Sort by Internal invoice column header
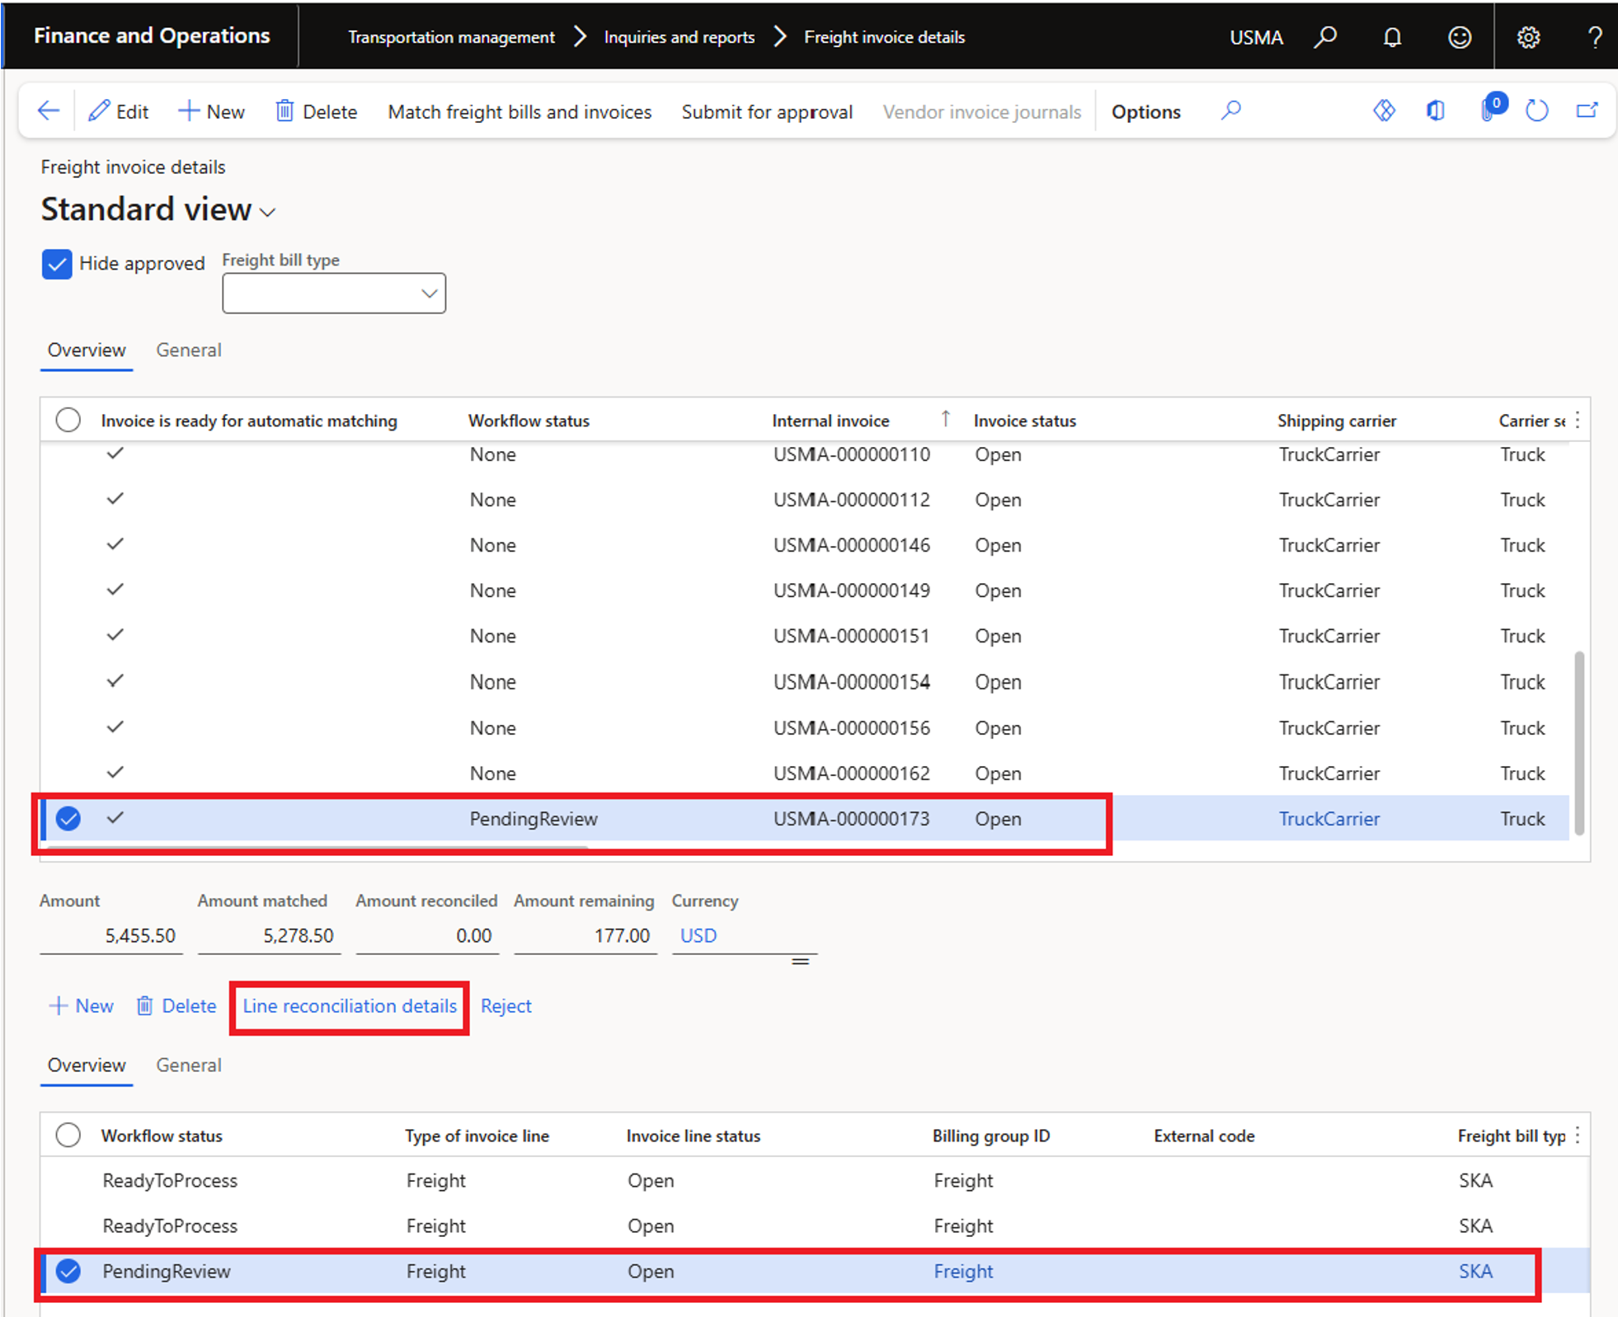The width and height of the screenshot is (1618, 1317). pyautogui.click(x=830, y=421)
